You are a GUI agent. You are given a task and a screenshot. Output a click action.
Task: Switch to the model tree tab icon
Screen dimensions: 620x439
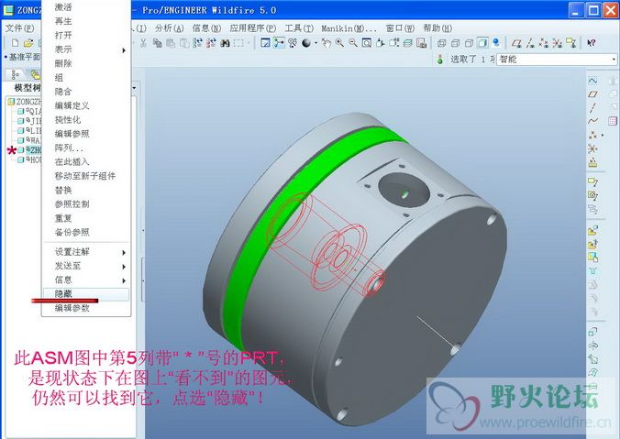(x=16, y=74)
